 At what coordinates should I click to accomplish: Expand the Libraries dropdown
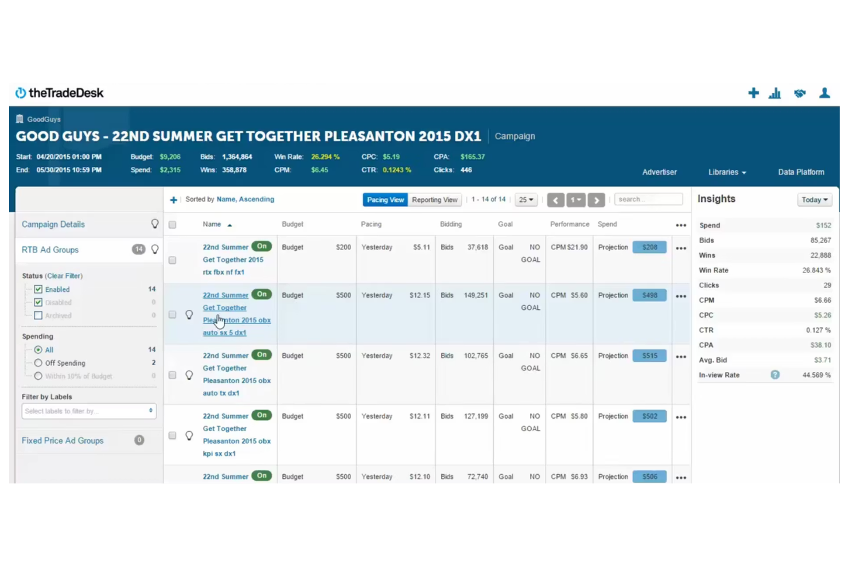(726, 171)
